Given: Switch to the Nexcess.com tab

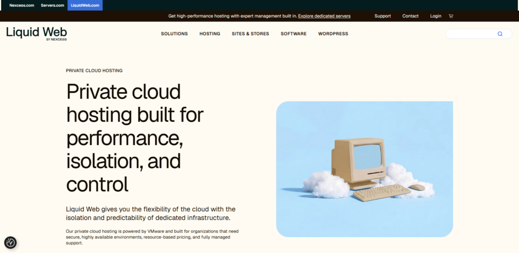Looking at the screenshot, I should tap(21, 5).
